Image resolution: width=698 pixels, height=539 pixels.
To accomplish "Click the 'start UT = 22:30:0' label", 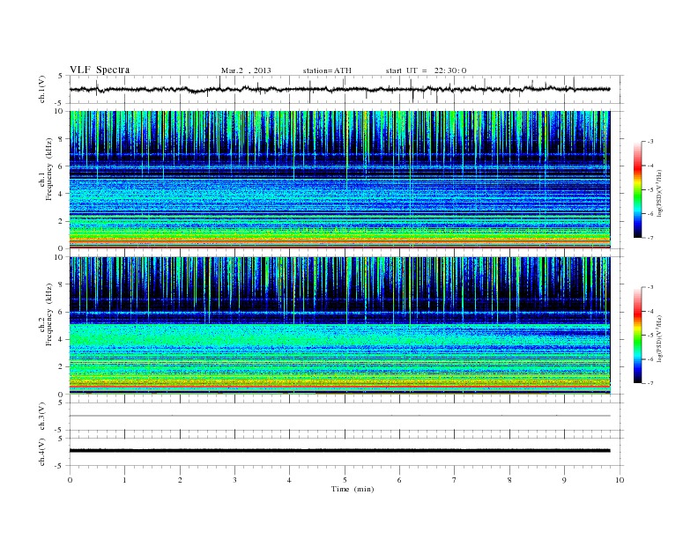I will pyautogui.click(x=426, y=70).
